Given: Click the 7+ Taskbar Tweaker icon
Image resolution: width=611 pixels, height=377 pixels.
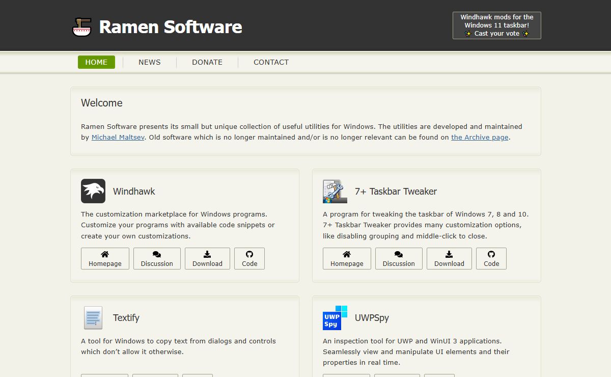Looking at the screenshot, I should [335, 191].
